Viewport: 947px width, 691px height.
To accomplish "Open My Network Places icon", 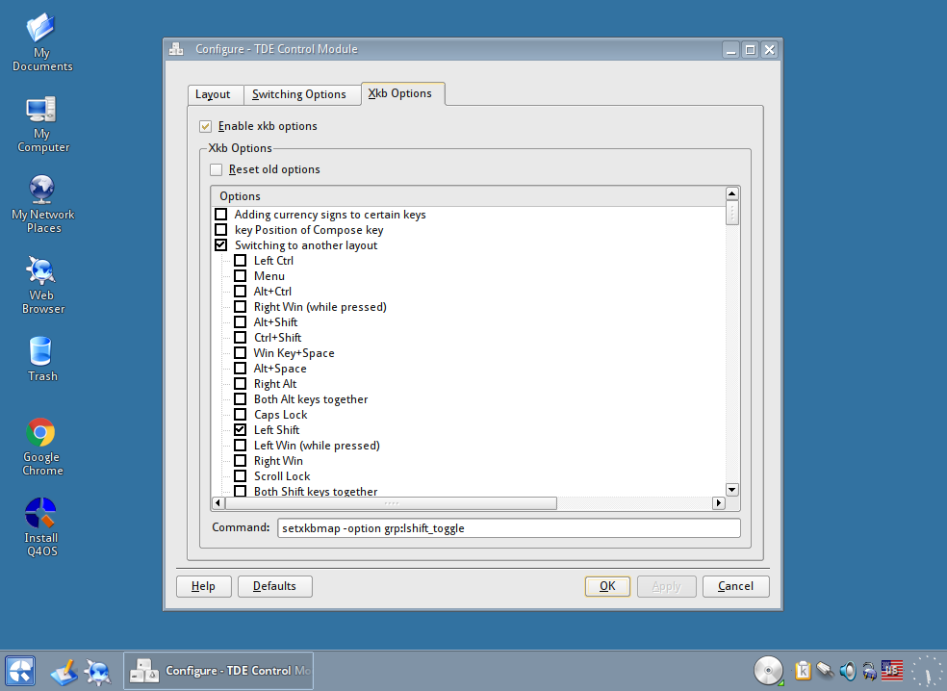I will pyautogui.click(x=42, y=204).
